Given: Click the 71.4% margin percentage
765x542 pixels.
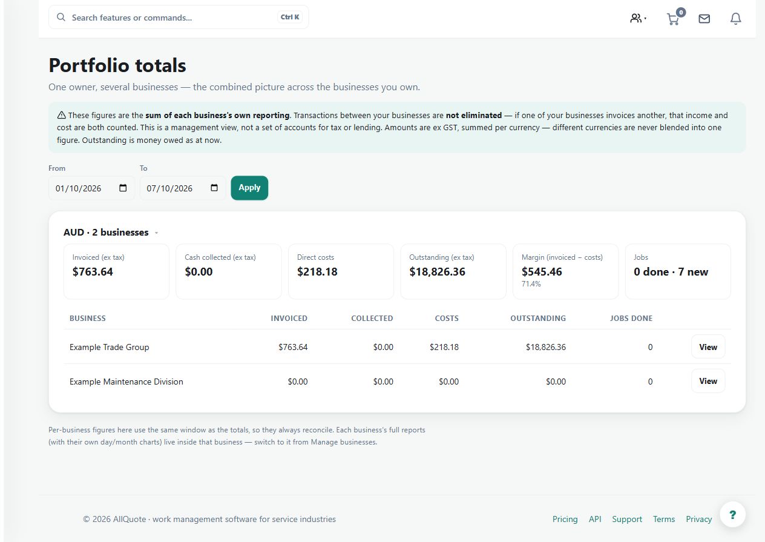Looking at the screenshot, I should point(531,284).
